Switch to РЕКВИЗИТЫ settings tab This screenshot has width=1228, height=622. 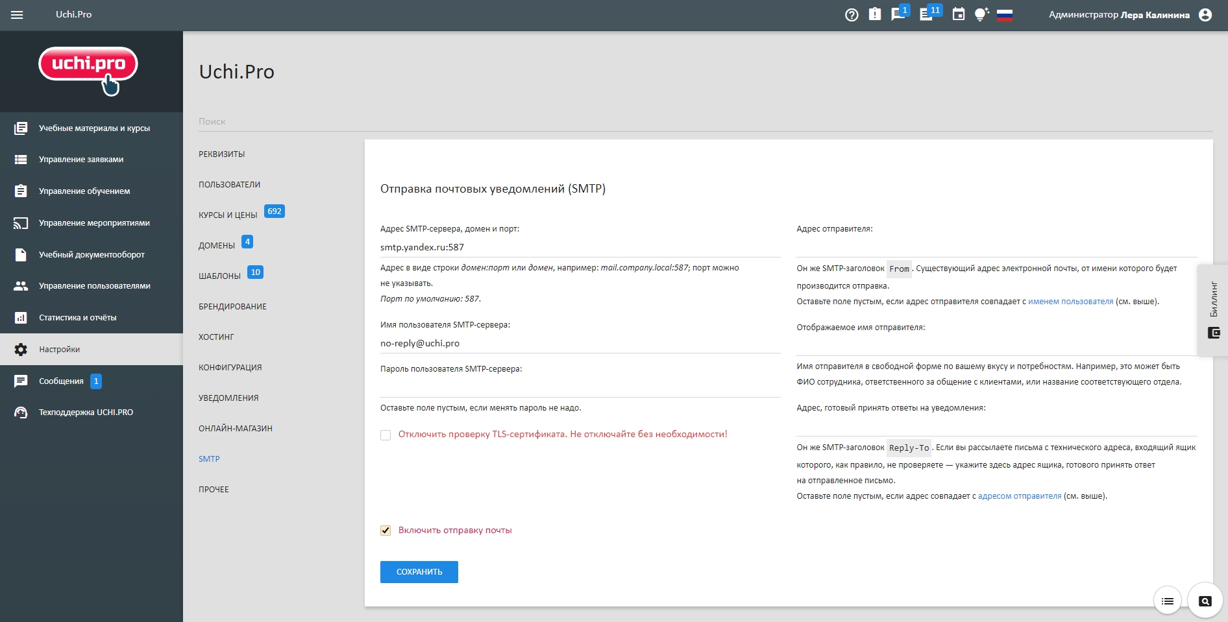pyautogui.click(x=222, y=154)
